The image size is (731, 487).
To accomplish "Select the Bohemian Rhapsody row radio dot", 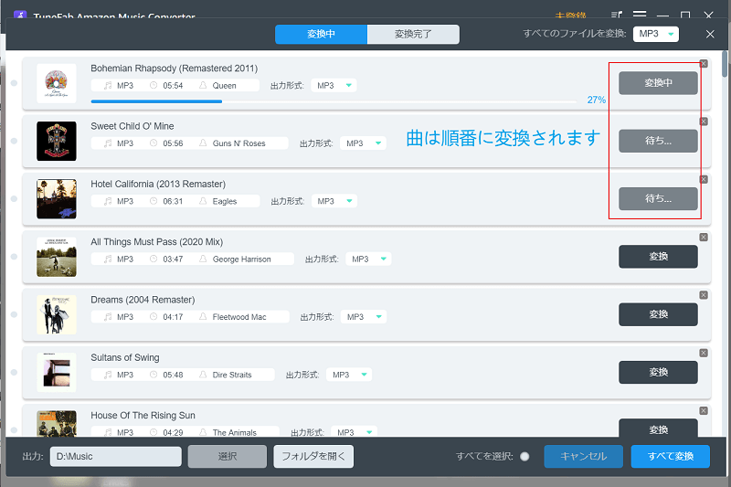I will tap(14, 83).
